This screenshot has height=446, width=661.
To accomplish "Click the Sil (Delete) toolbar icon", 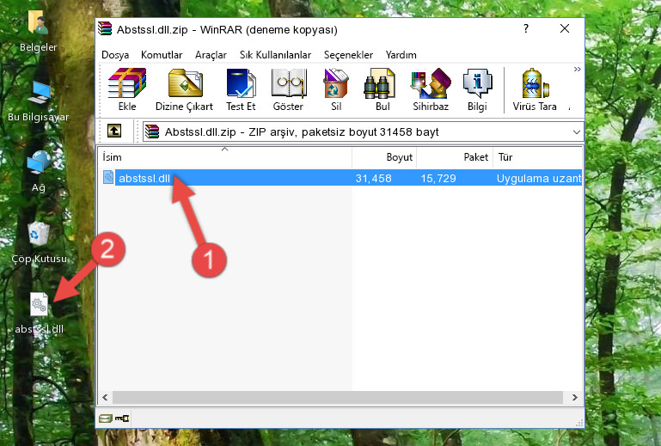I will click(x=336, y=89).
